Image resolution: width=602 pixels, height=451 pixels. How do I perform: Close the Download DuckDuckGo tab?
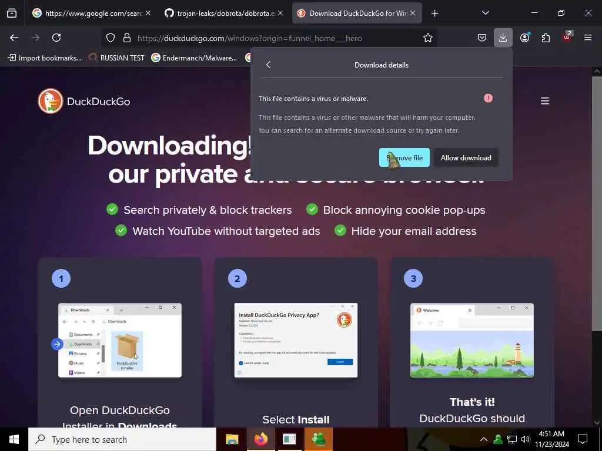[x=413, y=13]
